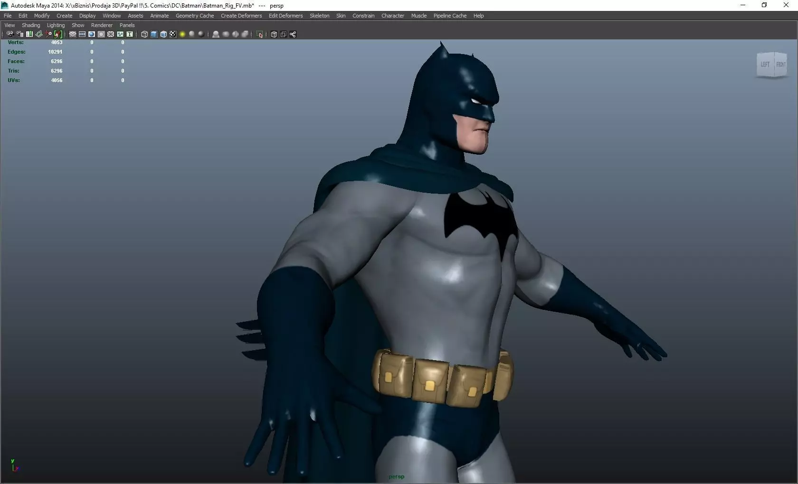Screen dimensions: 798x484
Task: Click the dark sphere icon right of Shadows
Action: (x=201, y=34)
